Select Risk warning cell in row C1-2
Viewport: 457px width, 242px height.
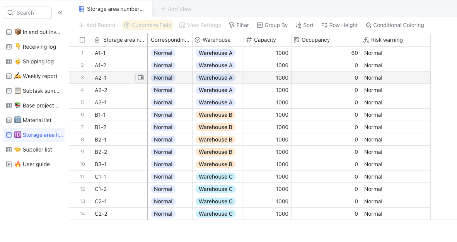pyautogui.click(x=396, y=189)
